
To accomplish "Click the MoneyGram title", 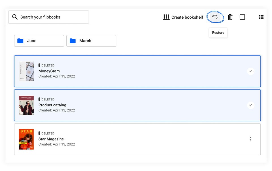I will (x=49, y=71).
